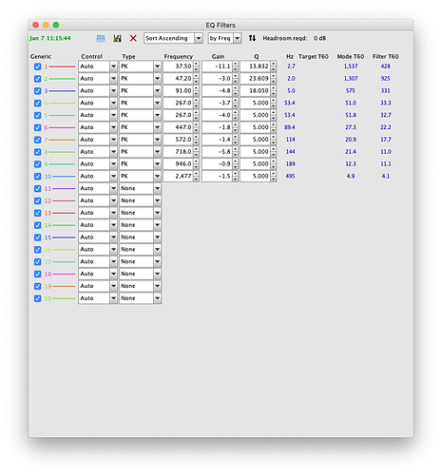Click frequency field showing 447.0
Image resolution: width=442 pixels, height=475 pixels.
178,127
